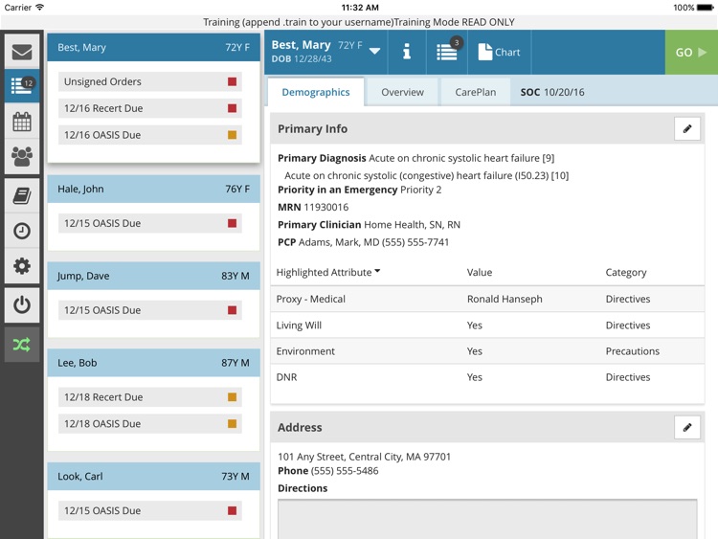Switch to the Overview tab

(x=402, y=92)
